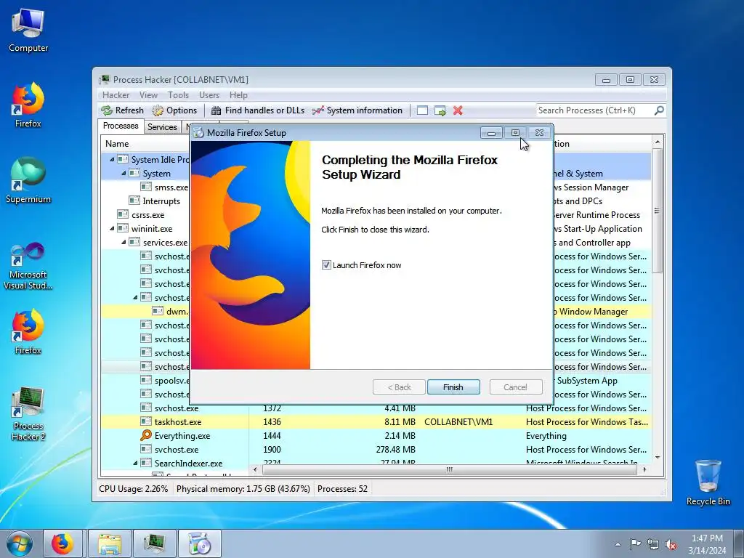The image size is (744, 558).
Task: Open the Tools menu
Action: (x=178, y=95)
